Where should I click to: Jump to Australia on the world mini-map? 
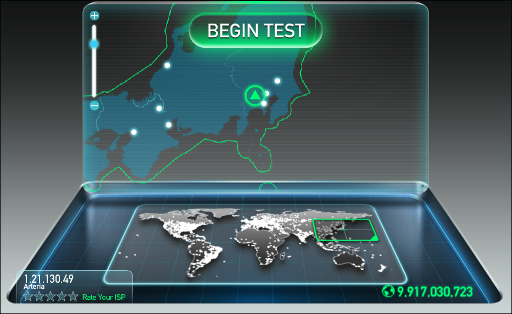(349, 261)
